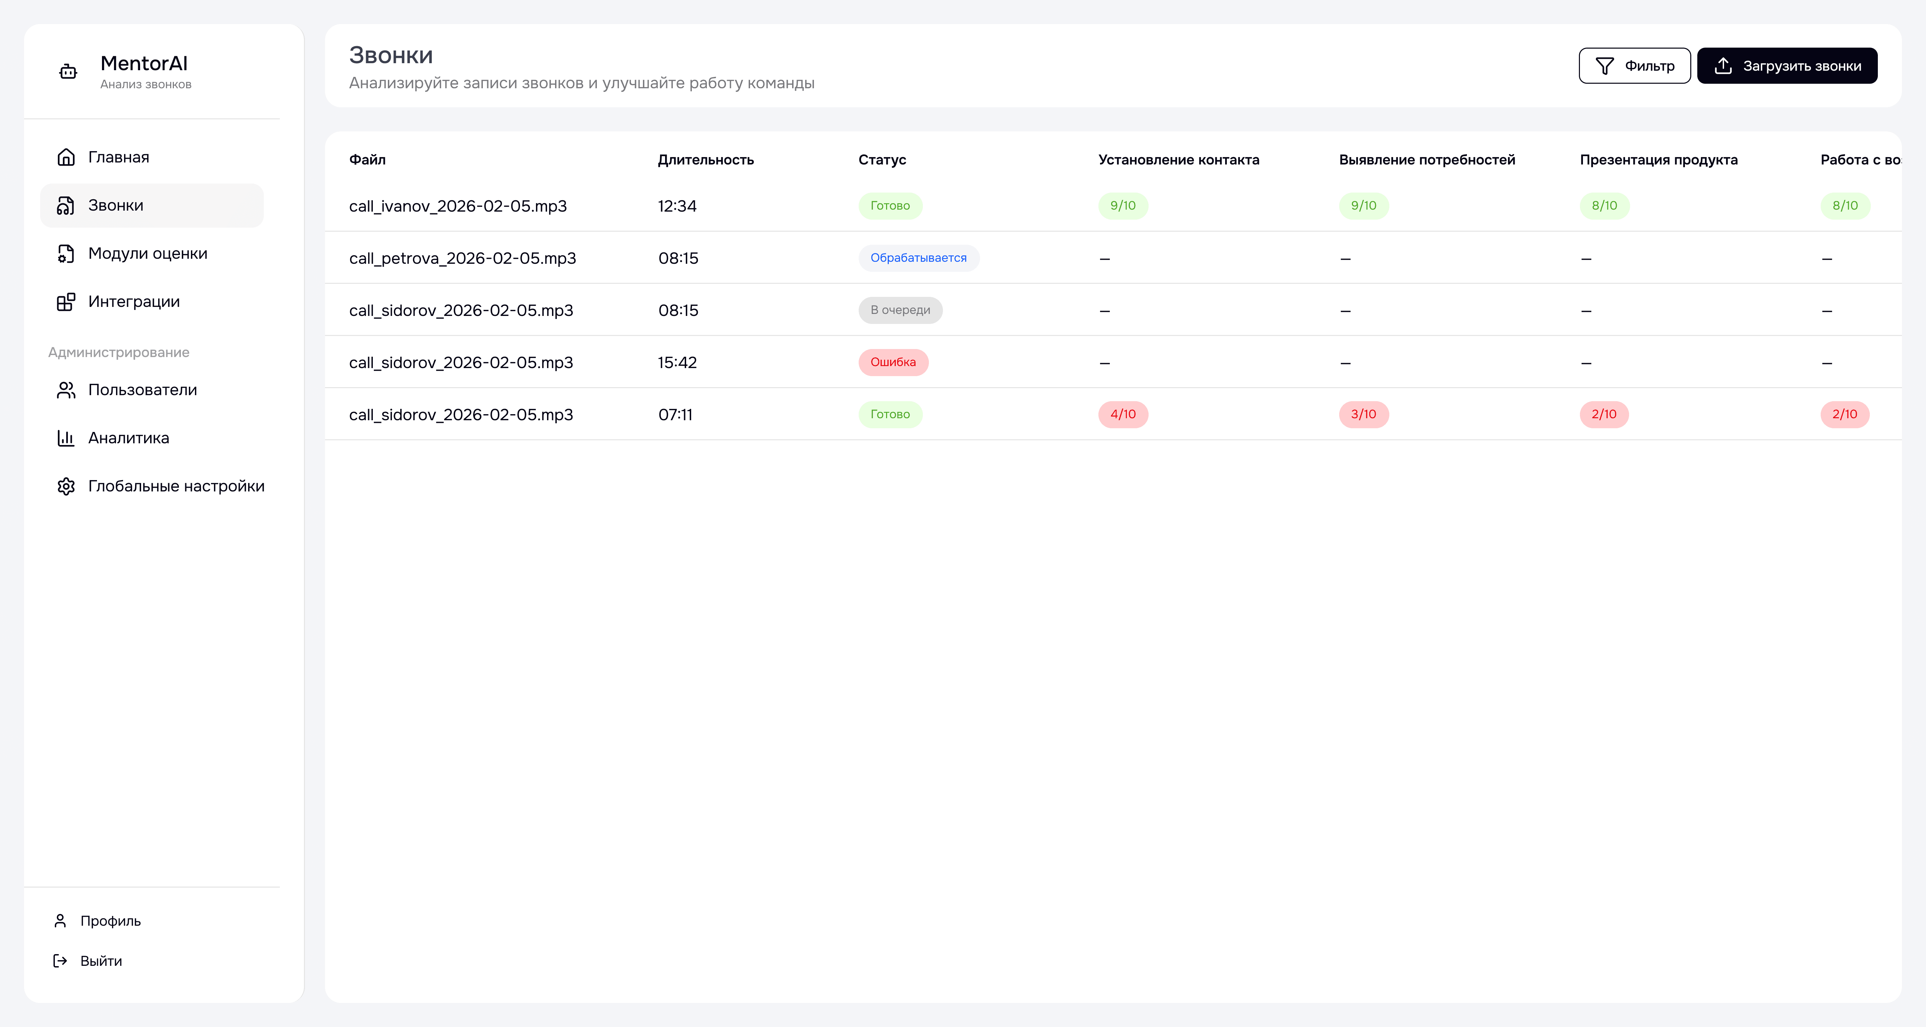Go to the Аналитика section
The height and width of the screenshot is (1027, 1926).
(129, 438)
